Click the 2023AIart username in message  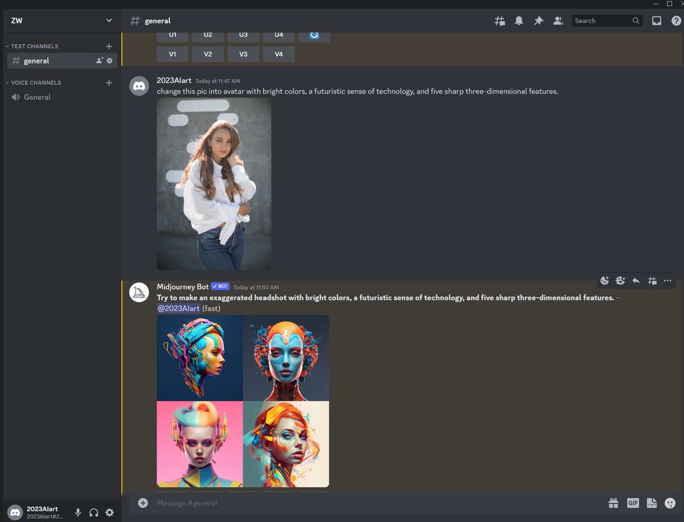pos(174,80)
